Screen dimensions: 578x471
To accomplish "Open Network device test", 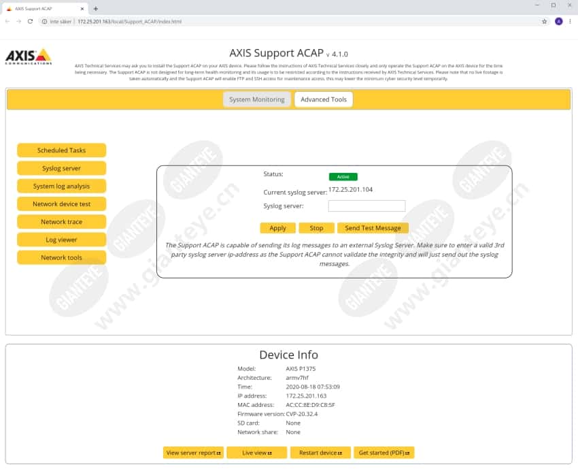I will coord(62,204).
